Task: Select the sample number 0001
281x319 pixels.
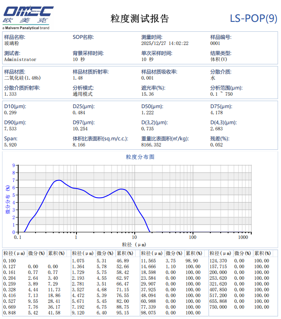Action: (215, 43)
